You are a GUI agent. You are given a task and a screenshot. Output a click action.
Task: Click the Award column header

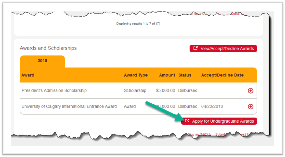pyautogui.click(x=28, y=75)
